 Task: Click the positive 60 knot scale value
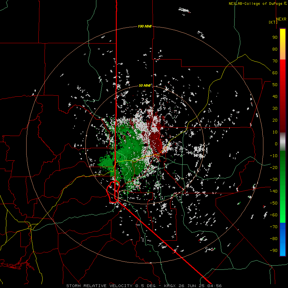tap(275, 73)
